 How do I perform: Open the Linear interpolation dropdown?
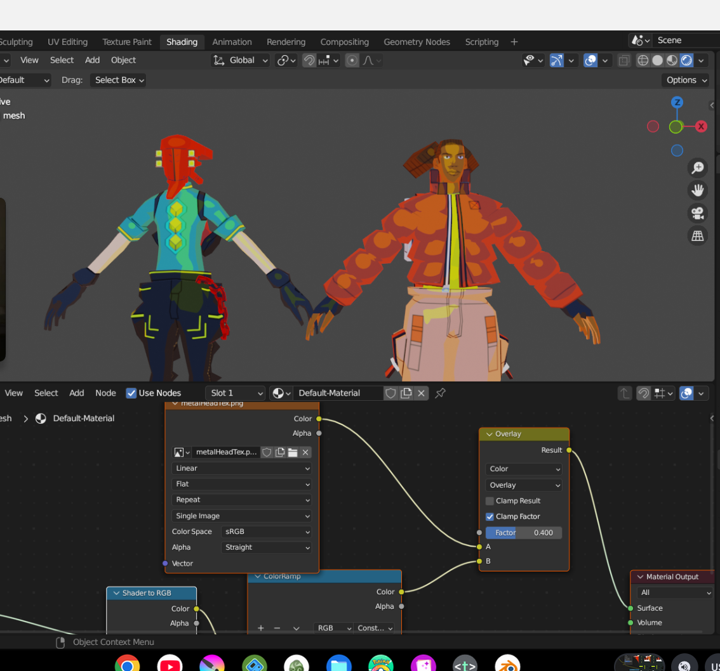point(242,468)
